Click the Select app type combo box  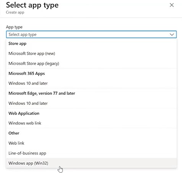[91, 34]
